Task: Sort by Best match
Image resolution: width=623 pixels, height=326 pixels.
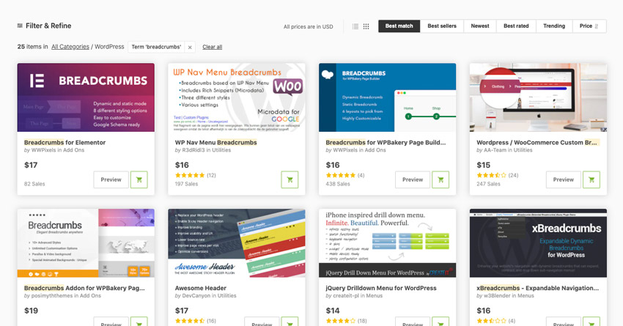Action: tap(399, 26)
